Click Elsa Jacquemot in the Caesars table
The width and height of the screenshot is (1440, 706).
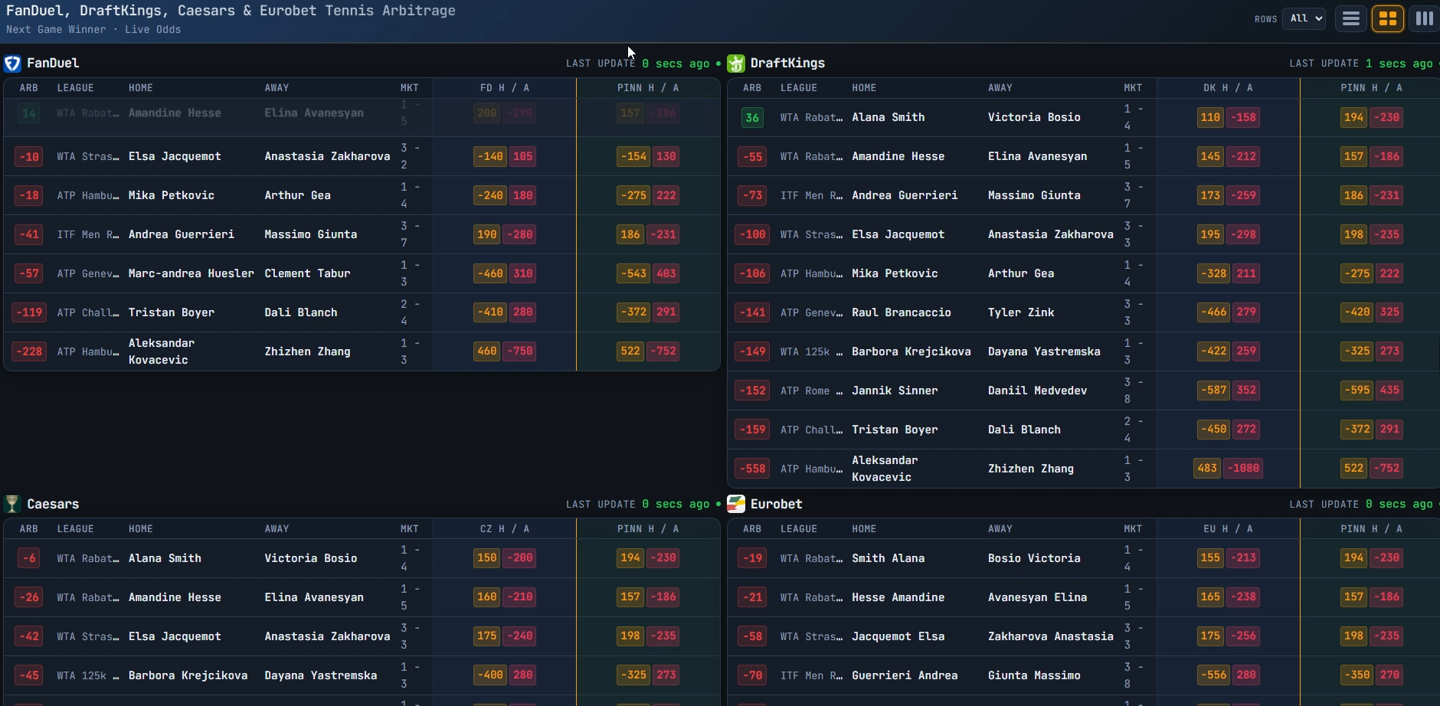pos(175,636)
